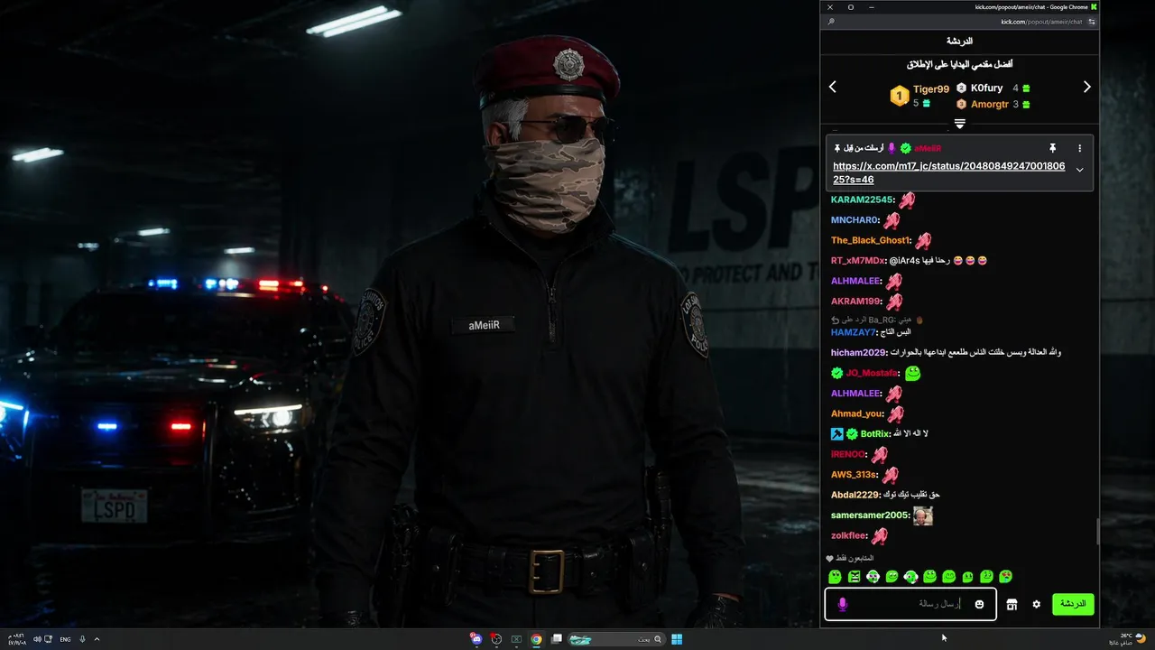
Task: Open Tiger99's profile from leaderboard
Action: tap(931, 89)
